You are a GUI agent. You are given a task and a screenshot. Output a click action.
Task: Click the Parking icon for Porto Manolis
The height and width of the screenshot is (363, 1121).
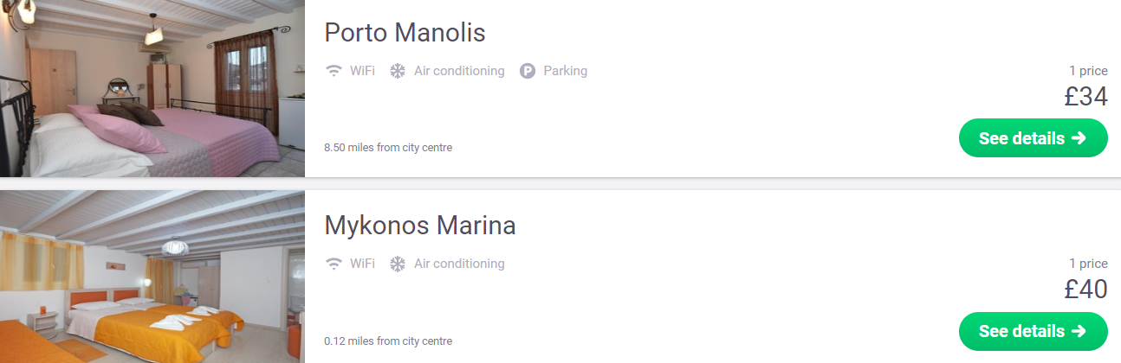(x=528, y=71)
